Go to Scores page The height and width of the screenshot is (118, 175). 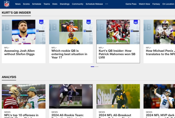[26, 4]
